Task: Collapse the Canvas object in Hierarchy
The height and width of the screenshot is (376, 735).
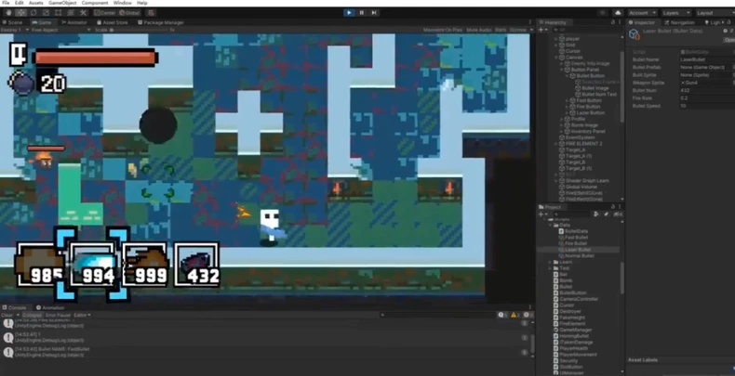Action: pyautogui.click(x=556, y=58)
